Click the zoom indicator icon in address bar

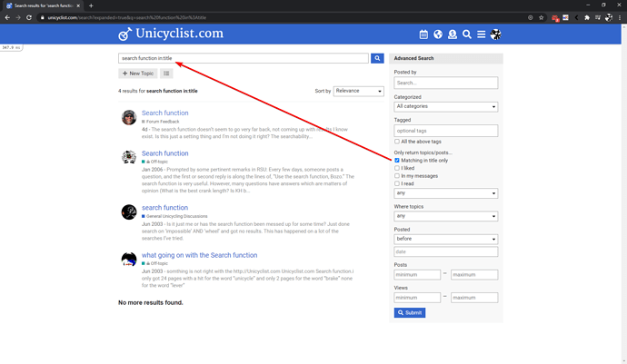(x=531, y=17)
